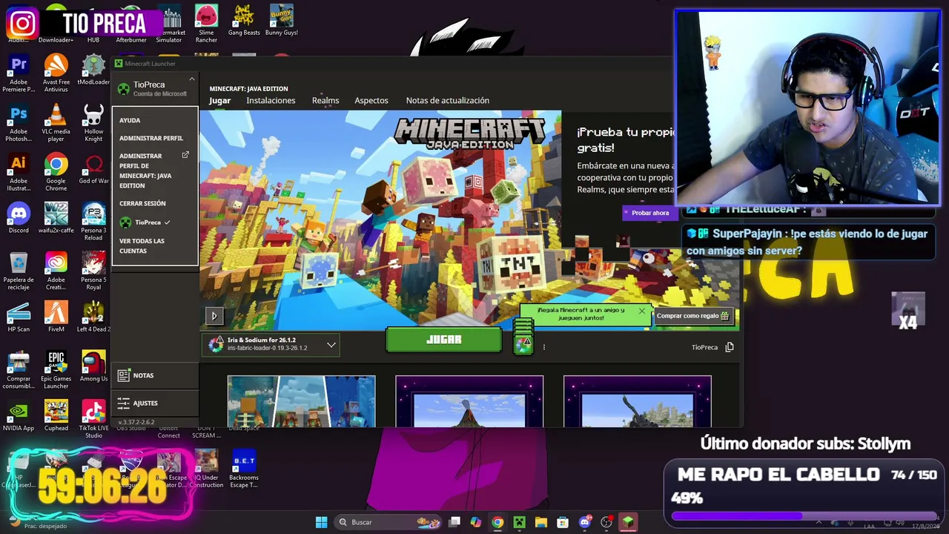
Task: Select HP Scan desktop icon
Action: [x=19, y=317]
